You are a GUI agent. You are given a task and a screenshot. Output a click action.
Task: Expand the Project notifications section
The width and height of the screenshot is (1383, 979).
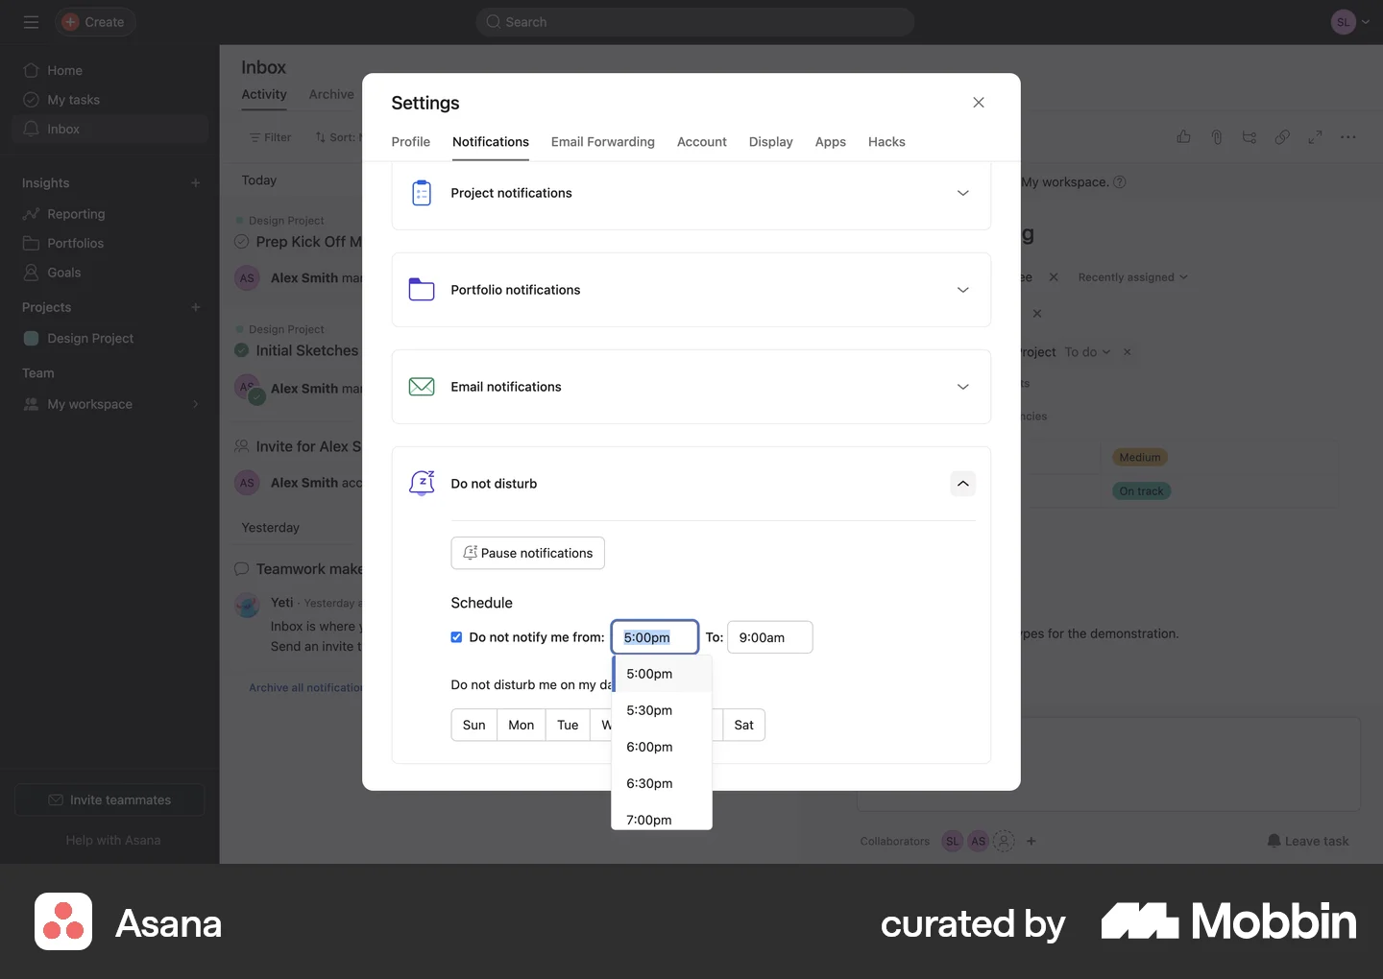tap(963, 193)
